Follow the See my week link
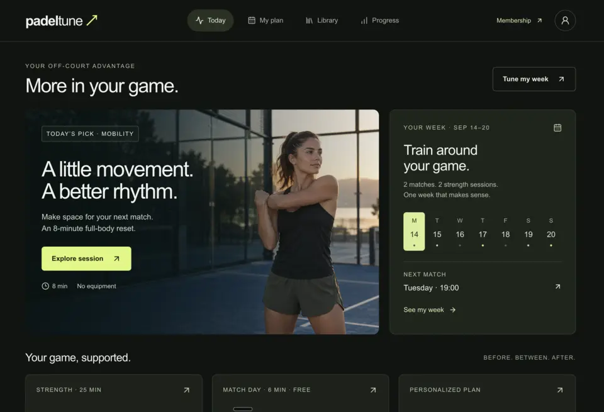Viewport: 604px width, 412px height. pos(430,310)
